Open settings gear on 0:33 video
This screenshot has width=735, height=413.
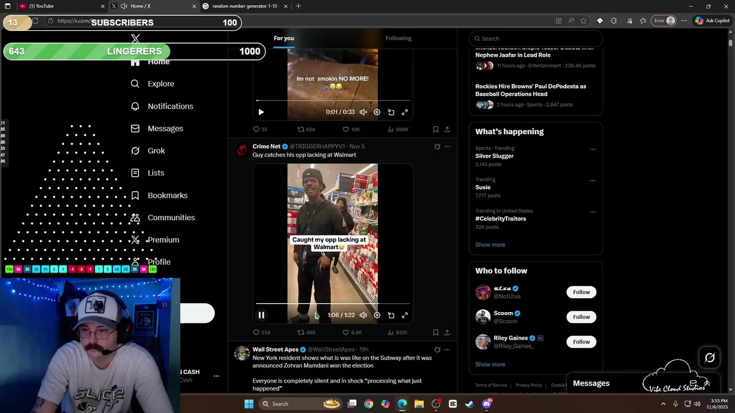point(377,112)
